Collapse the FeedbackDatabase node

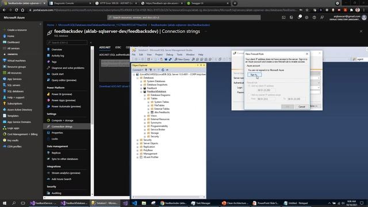coord(141,92)
